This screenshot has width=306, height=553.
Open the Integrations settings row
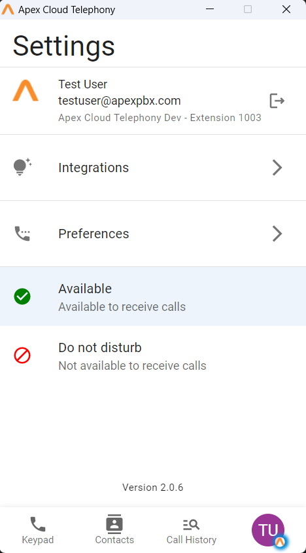point(153,168)
